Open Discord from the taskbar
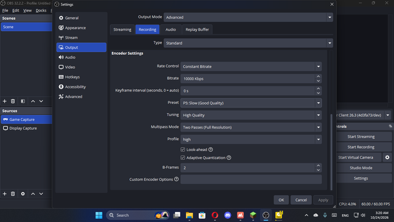 click(228, 215)
